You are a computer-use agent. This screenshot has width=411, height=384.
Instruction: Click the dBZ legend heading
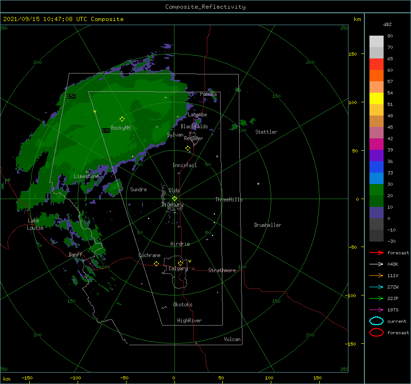[387, 24]
